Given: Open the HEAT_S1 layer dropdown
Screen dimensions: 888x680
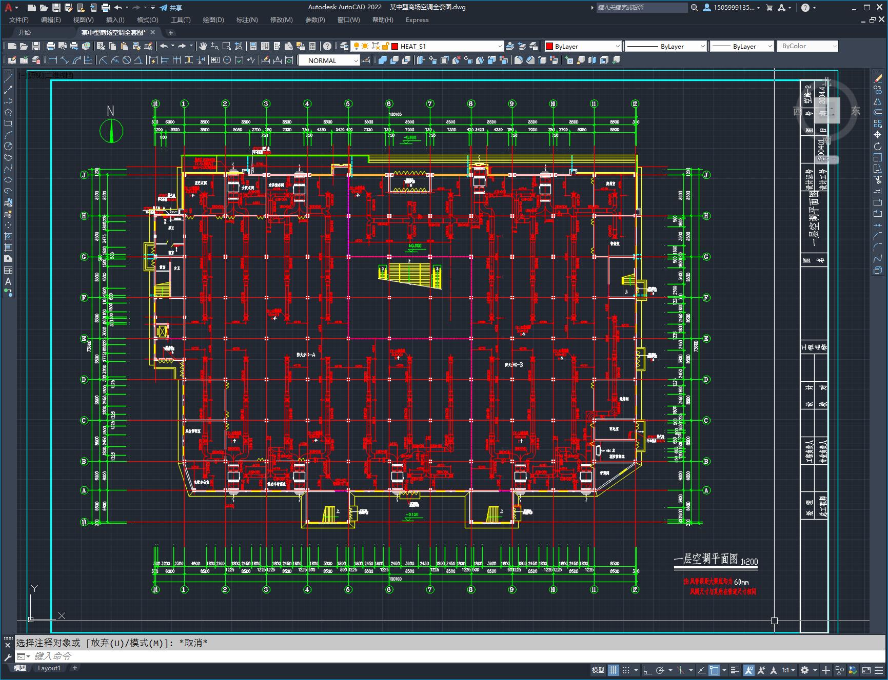Looking at the screenshot, I should pos(500,46).
